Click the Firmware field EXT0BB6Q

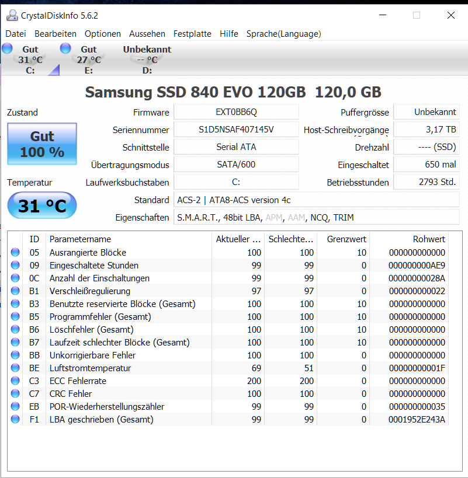click(x=236, y=112)
